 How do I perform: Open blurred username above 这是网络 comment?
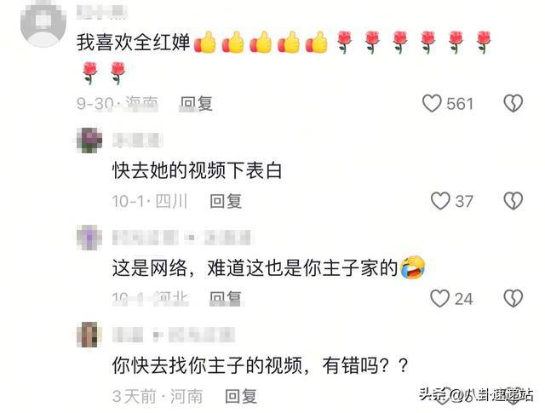[x=181, y=238]
